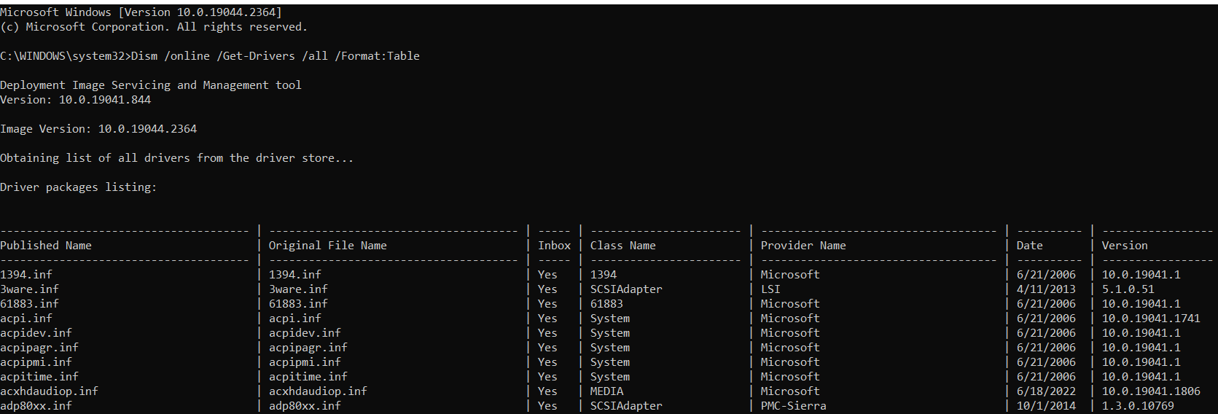Image resolution: width=1218 pixels, height=414 pixels.
Task: Click the 'Original File Name' column header
Action: (327, 246)
